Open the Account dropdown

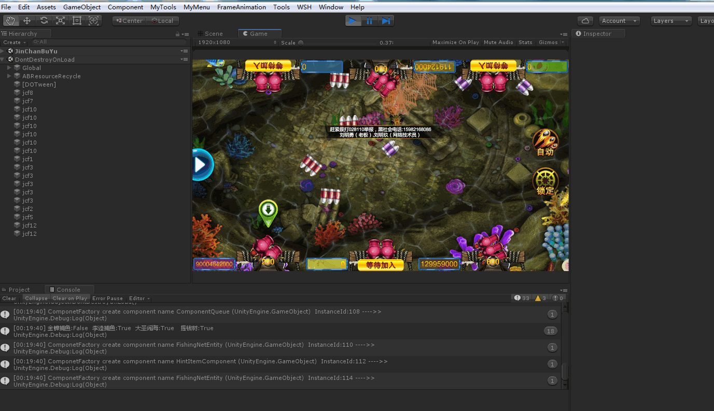[x=619, y=21]
